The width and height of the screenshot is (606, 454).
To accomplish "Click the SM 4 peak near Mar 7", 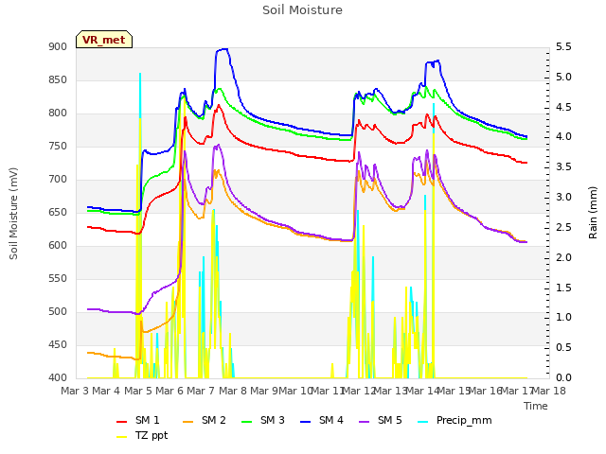I will click(x=223, y=49).
